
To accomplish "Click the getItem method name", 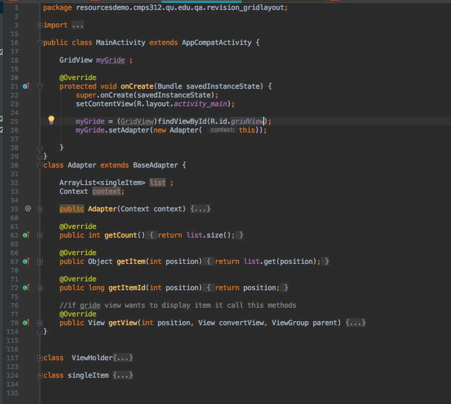I will 131,262.
